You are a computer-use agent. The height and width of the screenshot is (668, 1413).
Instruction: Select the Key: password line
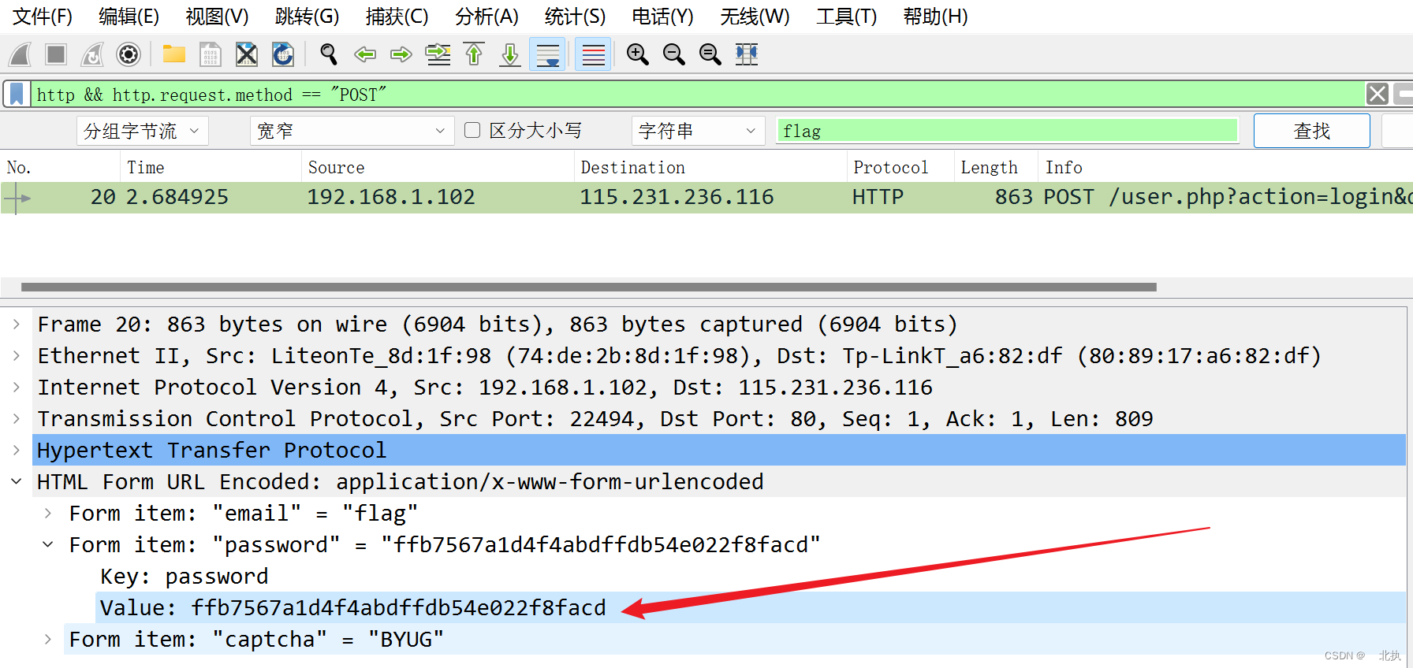point(184,576)
